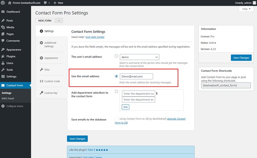Open the Visit Help Center link near title

pos(95,37)
